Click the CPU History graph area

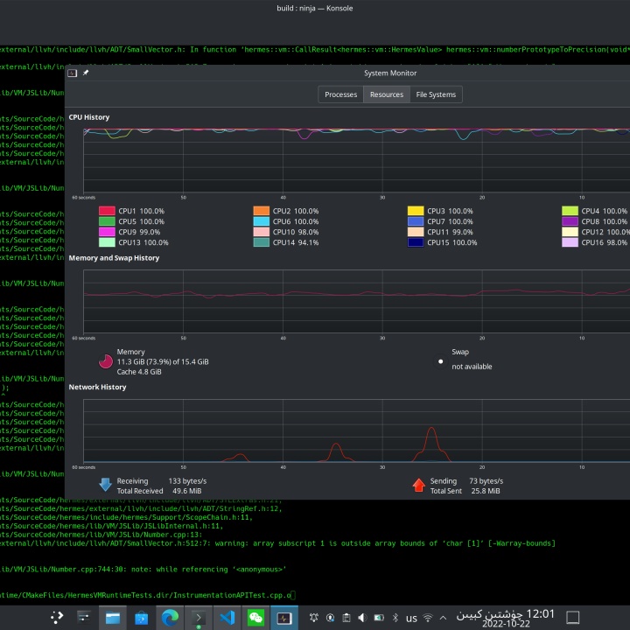(356, 160)
